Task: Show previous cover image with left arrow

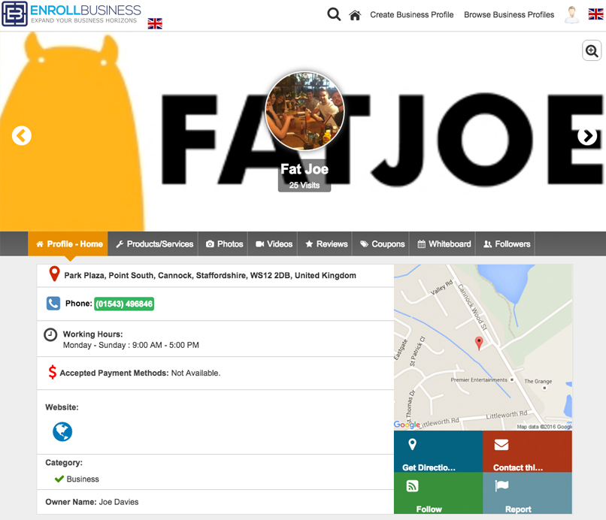Action: click(22, 135)
